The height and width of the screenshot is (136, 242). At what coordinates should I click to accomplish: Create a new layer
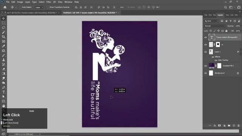click(x=234, y=126)
